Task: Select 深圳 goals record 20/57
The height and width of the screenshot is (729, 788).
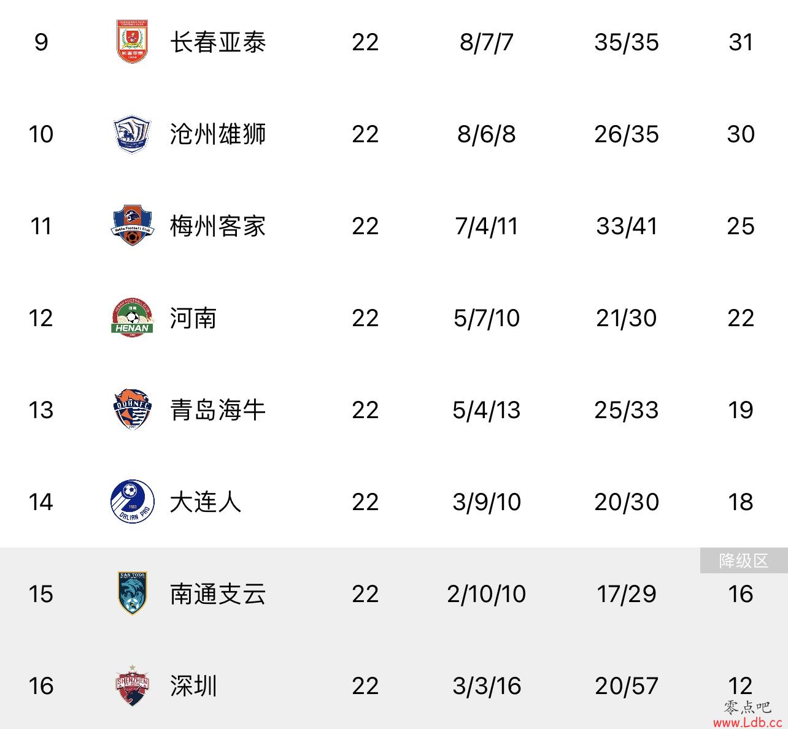Action: click(x=627, y=686)
